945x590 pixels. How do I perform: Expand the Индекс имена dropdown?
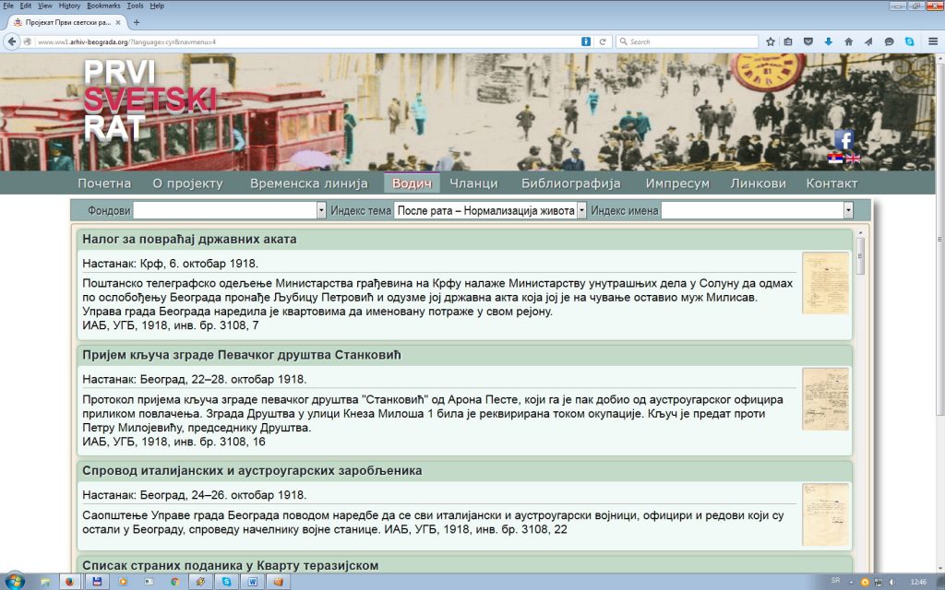pos(847,211)
